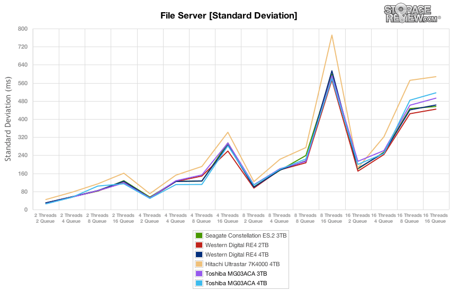
Task: Select legend label Hitachi Ultrastar 7K4000 4TB
Action: pos(242,264)
